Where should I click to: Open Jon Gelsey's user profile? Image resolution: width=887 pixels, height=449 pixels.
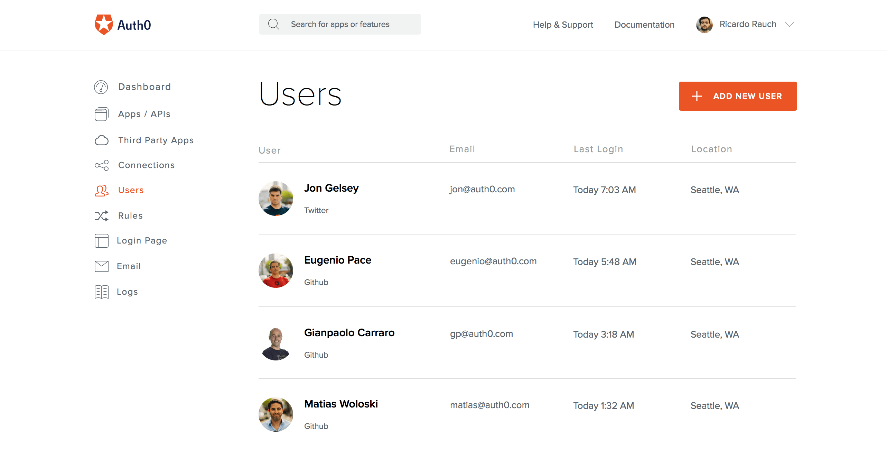[x=331, y=188]
